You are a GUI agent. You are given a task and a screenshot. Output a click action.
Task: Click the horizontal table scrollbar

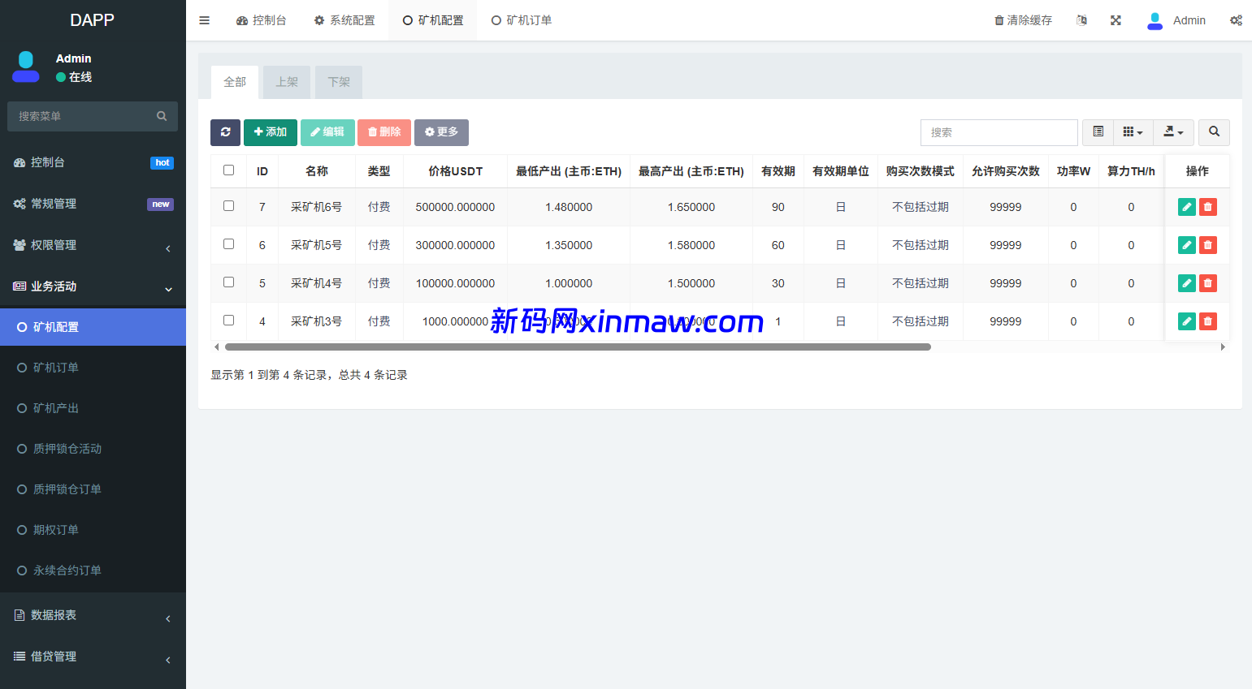click(577, 347)
